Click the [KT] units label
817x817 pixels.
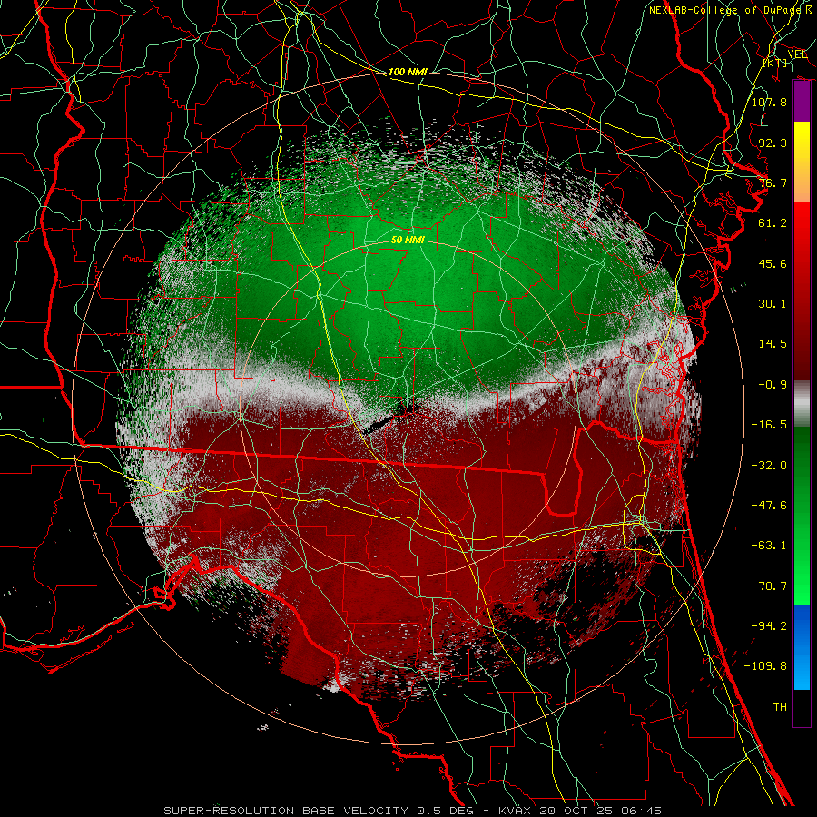[775, 63]
